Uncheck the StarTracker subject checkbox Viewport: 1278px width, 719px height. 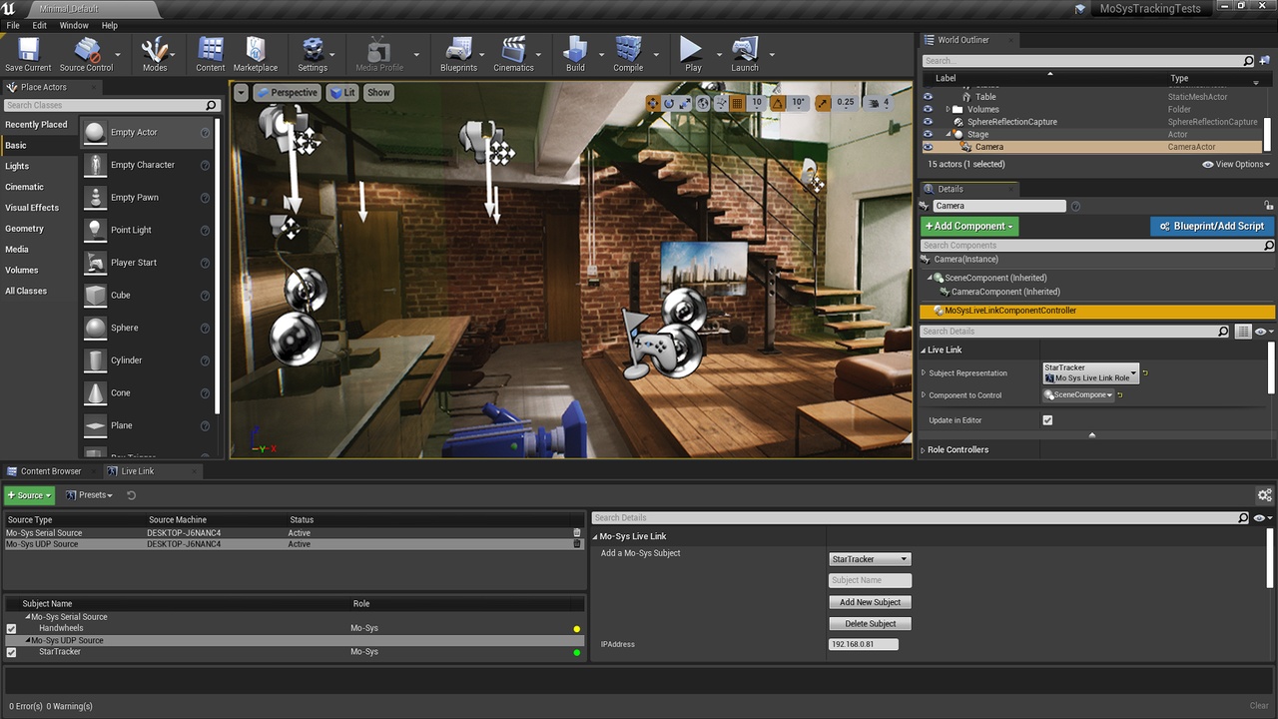[12, 652]
